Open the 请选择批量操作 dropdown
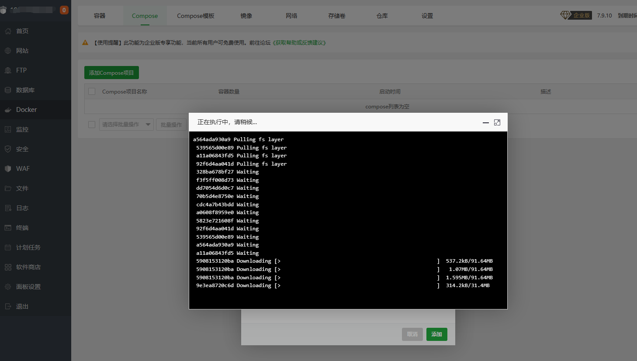 click(126, 125)
